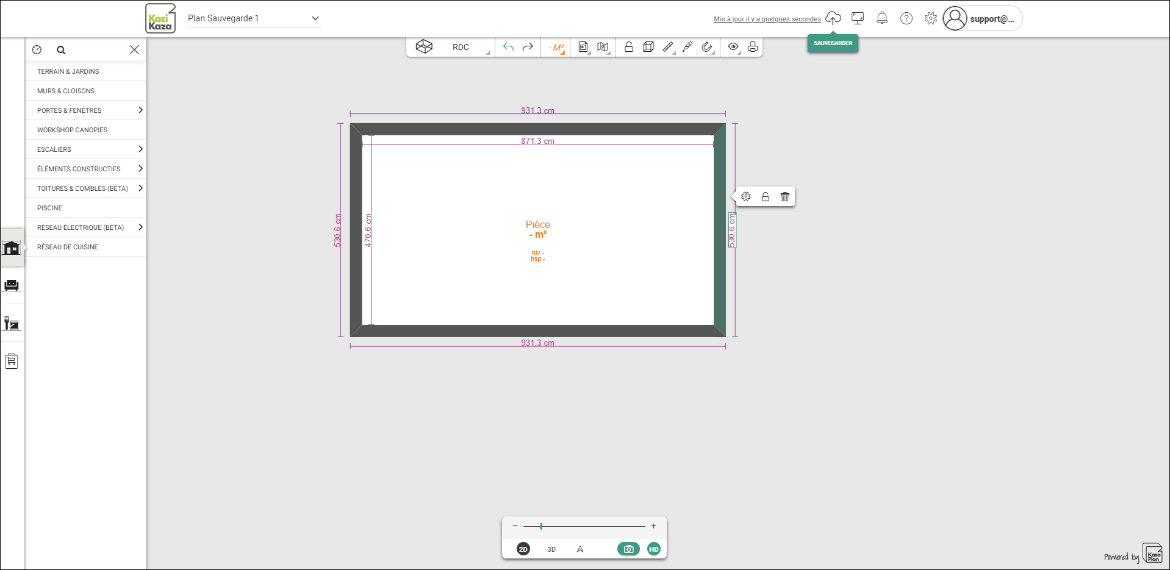The image size is (1170, 570).
Task: Open the furniture sofa panel in sidebar
Action: (x=12, y=285)
